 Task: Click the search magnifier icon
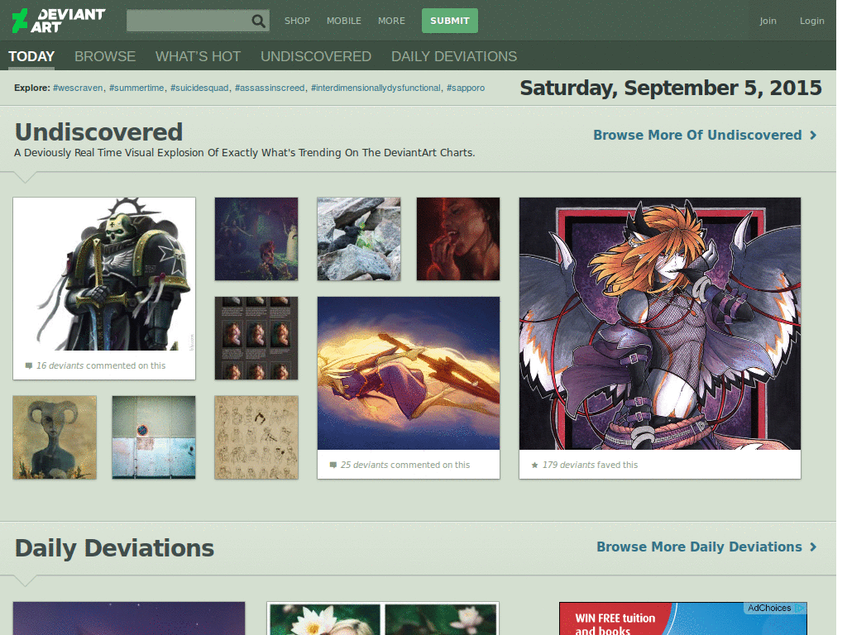pos(259,21)
